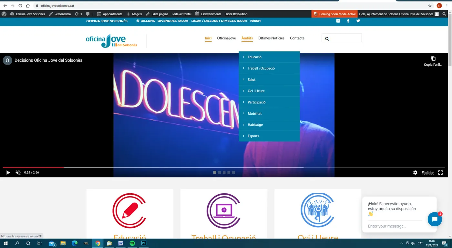Open Word from the taskbar
452x248 pixels.
click(x=120, y=243)
